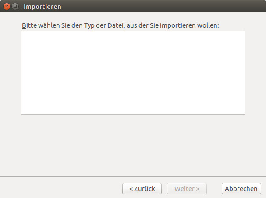
Task: Click the separator line above the buttons
Action: point(133,176)
